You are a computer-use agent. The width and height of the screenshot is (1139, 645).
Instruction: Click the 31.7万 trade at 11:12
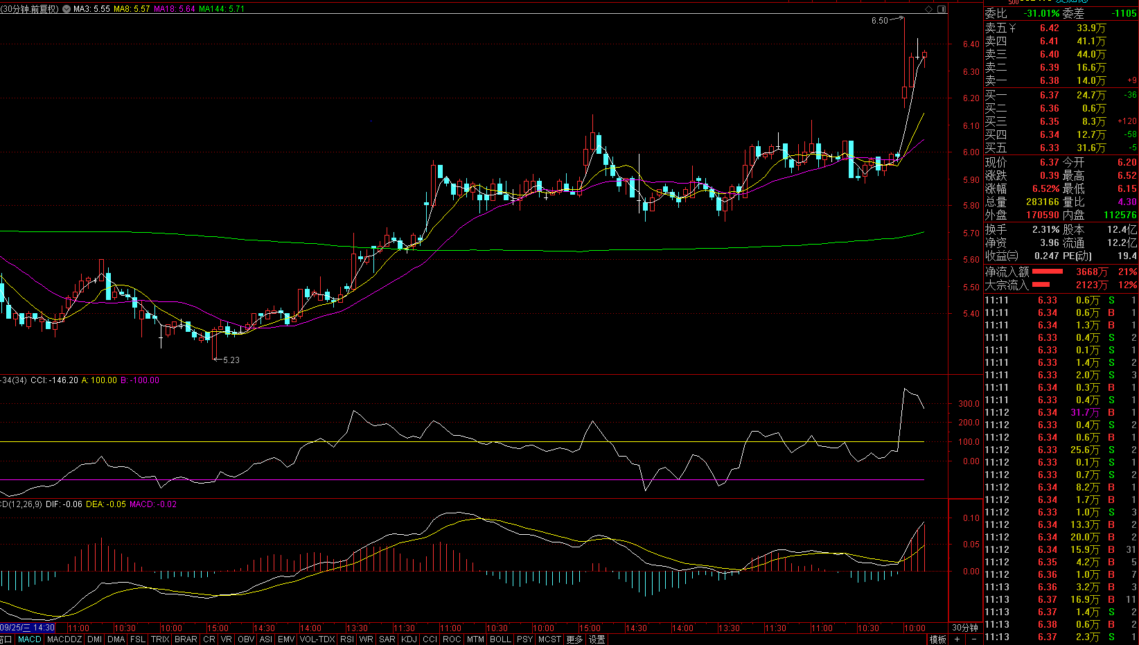point(1084,412)
